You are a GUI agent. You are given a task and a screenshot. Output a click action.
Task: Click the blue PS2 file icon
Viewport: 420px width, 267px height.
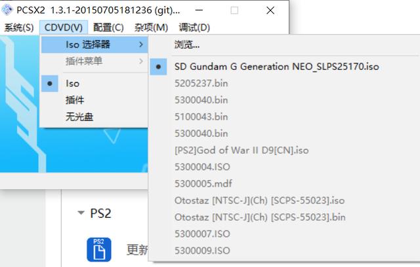pos(98,249)
